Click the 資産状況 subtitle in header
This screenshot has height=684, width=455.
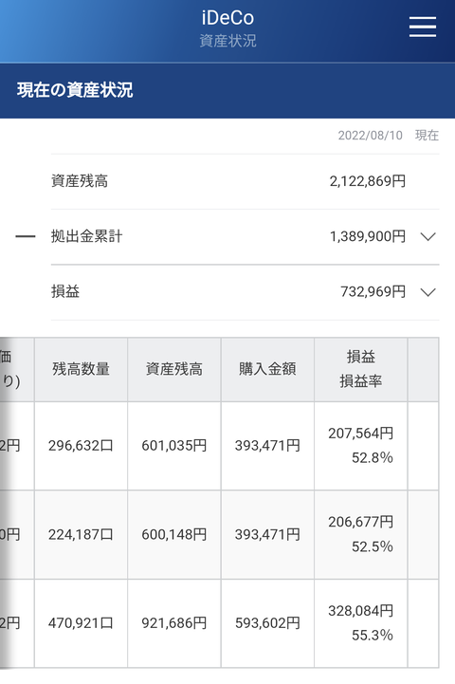pyautogui.click(x=227, y=41)
